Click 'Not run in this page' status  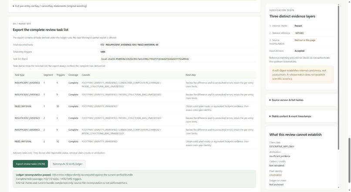pyautogui.click(x=305, y=40)
